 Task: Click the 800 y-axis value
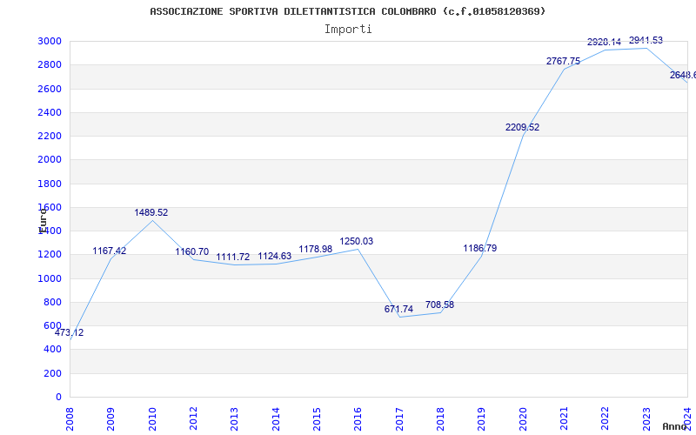pos(52,302)
